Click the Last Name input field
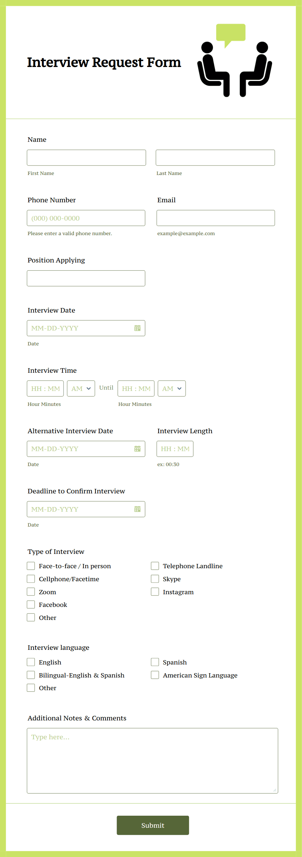The image size is (302, 857). point(215,157)
